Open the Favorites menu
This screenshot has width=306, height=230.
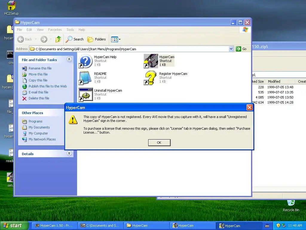[x=55, y=30]
